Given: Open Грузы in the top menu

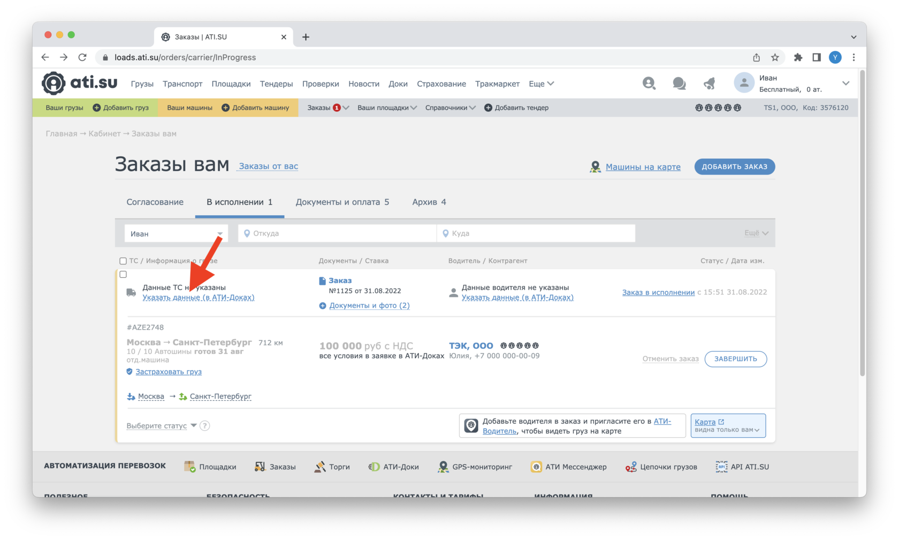Looking at the screenshot, I should 142,83.
